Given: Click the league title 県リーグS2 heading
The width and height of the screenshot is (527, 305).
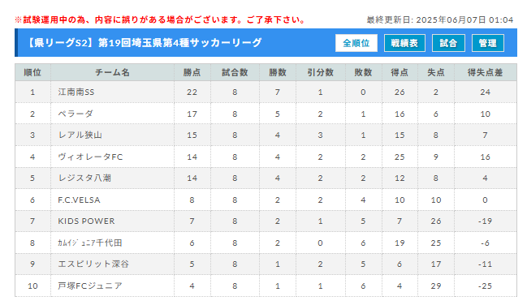Looking at the screenshot, I should pyautogui.click(x=144, y=43).
